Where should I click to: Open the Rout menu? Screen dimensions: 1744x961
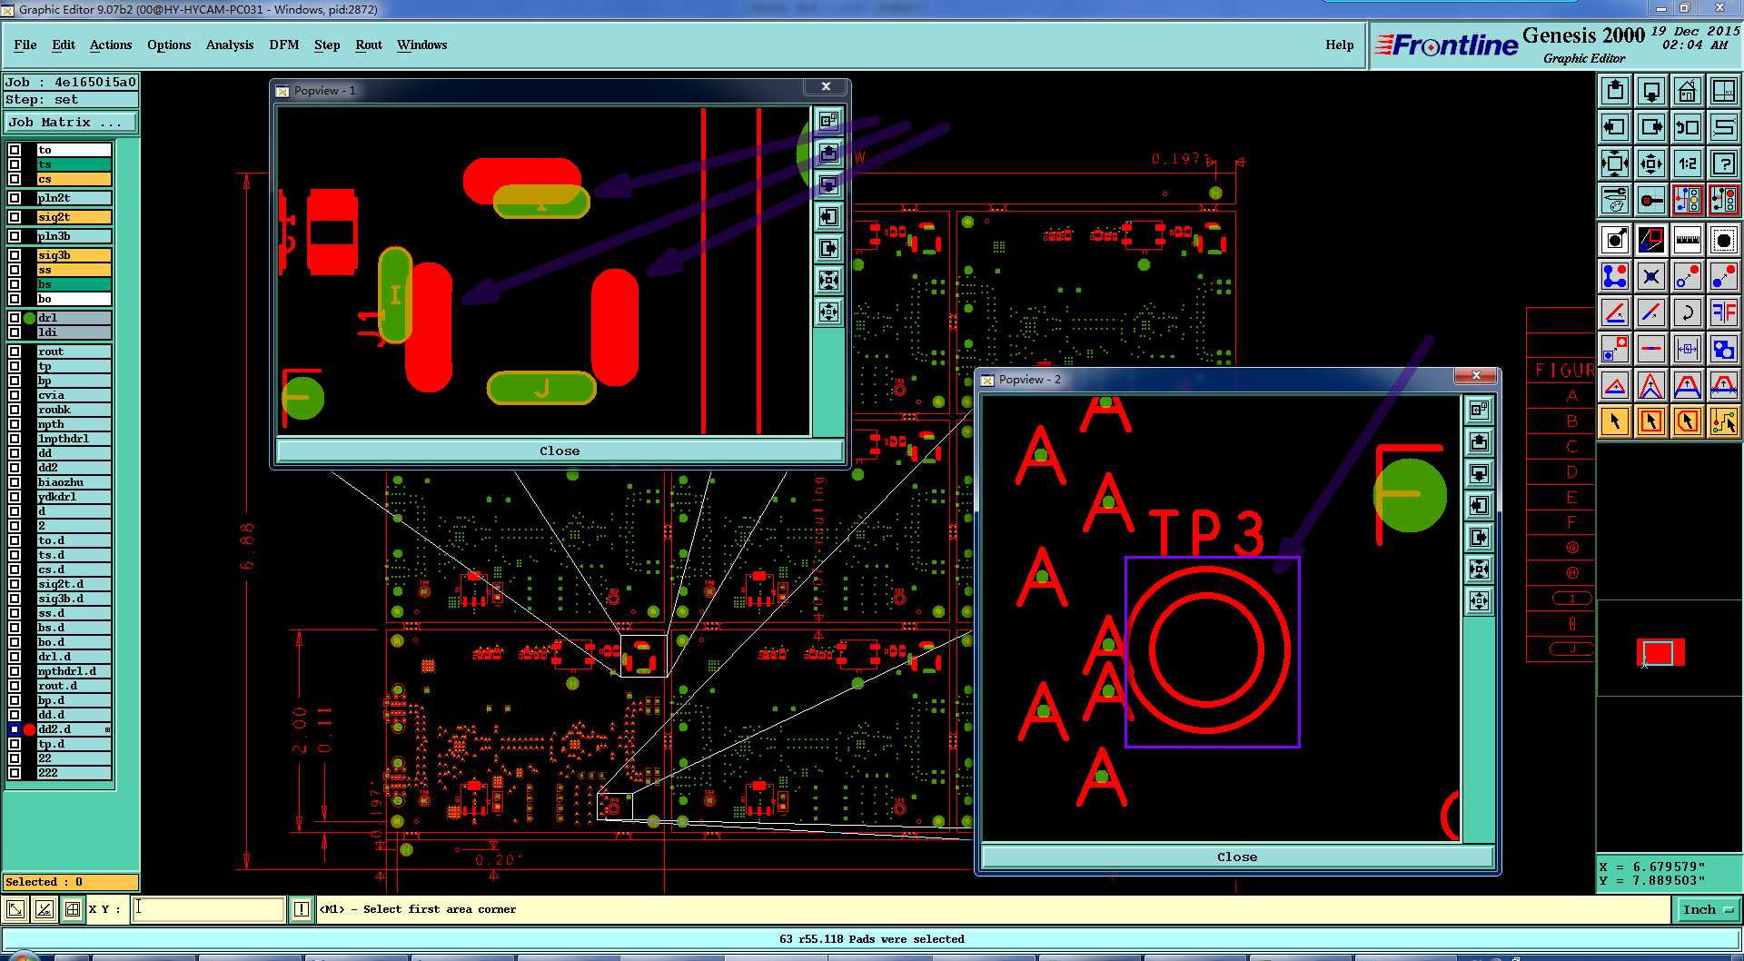point(369,45)
